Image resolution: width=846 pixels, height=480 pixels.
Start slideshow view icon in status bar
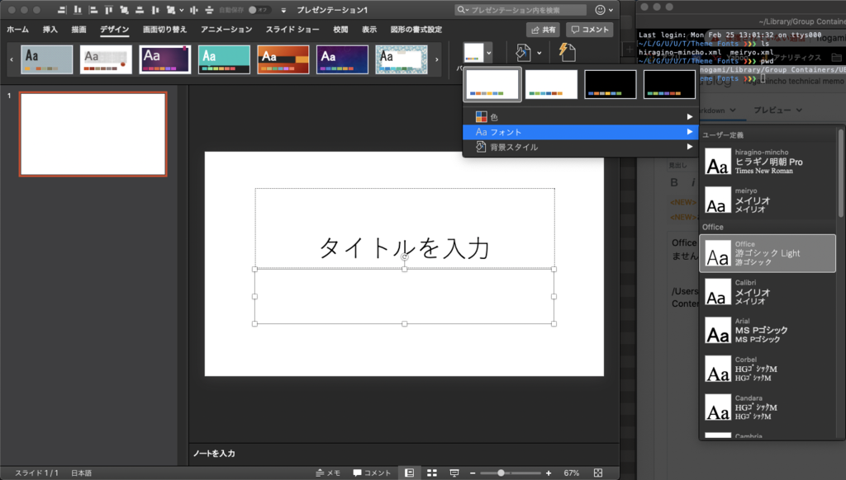pos(454,473)
